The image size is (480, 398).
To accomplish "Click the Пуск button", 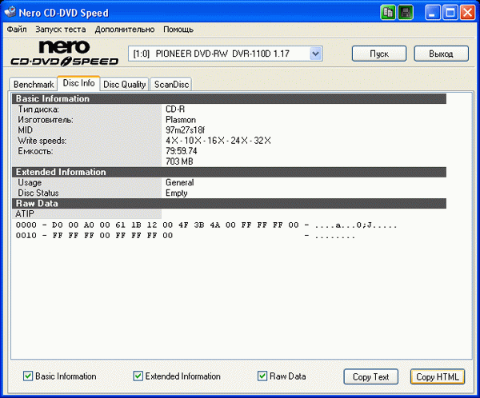I will 379,54.
